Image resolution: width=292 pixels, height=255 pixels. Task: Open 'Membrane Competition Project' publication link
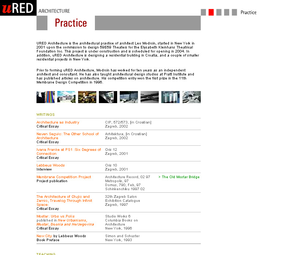64,177
